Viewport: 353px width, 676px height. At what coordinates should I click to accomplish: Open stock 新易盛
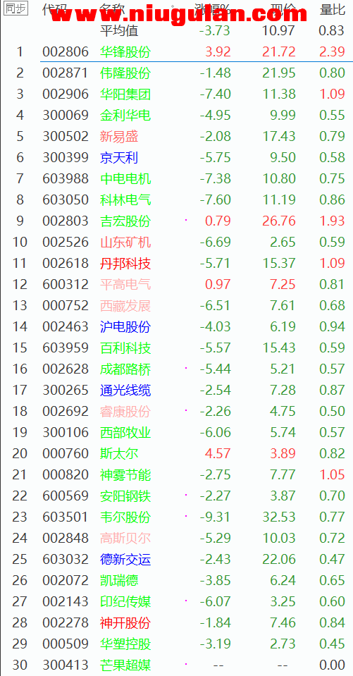pyautogui.click(x=119, y=137)
